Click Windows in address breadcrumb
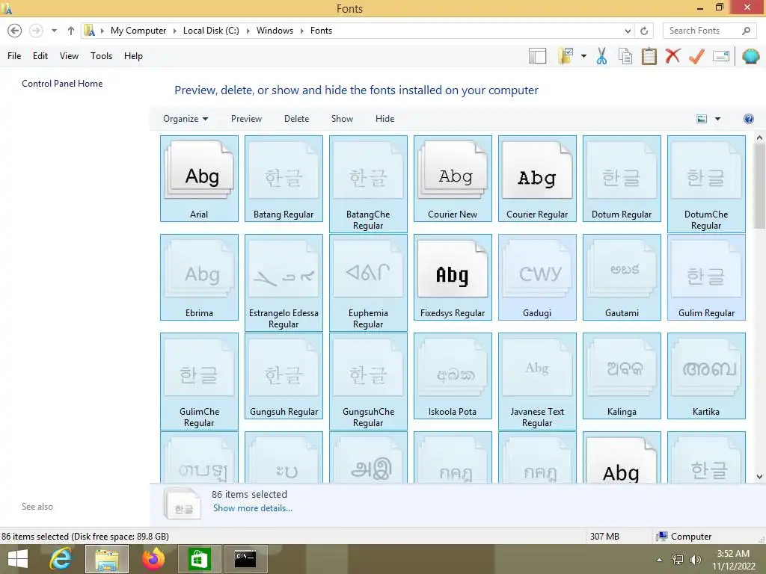 (275, 31)
